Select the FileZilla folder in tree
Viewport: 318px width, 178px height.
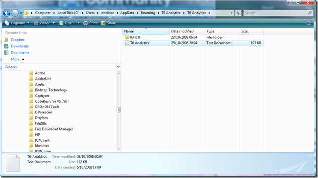click(x=40, y=123)
